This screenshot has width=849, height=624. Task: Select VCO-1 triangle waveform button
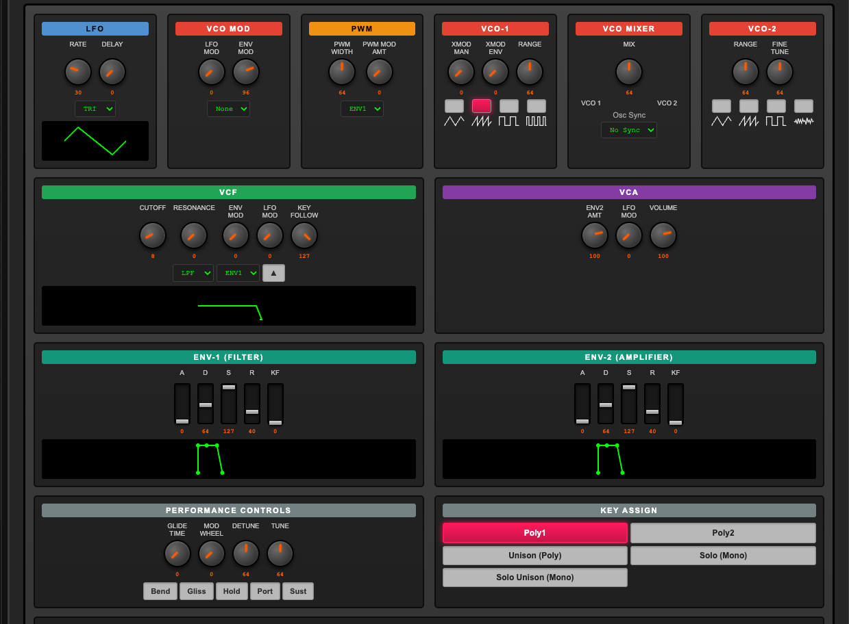pyautogui.click(x=454, y=106)
